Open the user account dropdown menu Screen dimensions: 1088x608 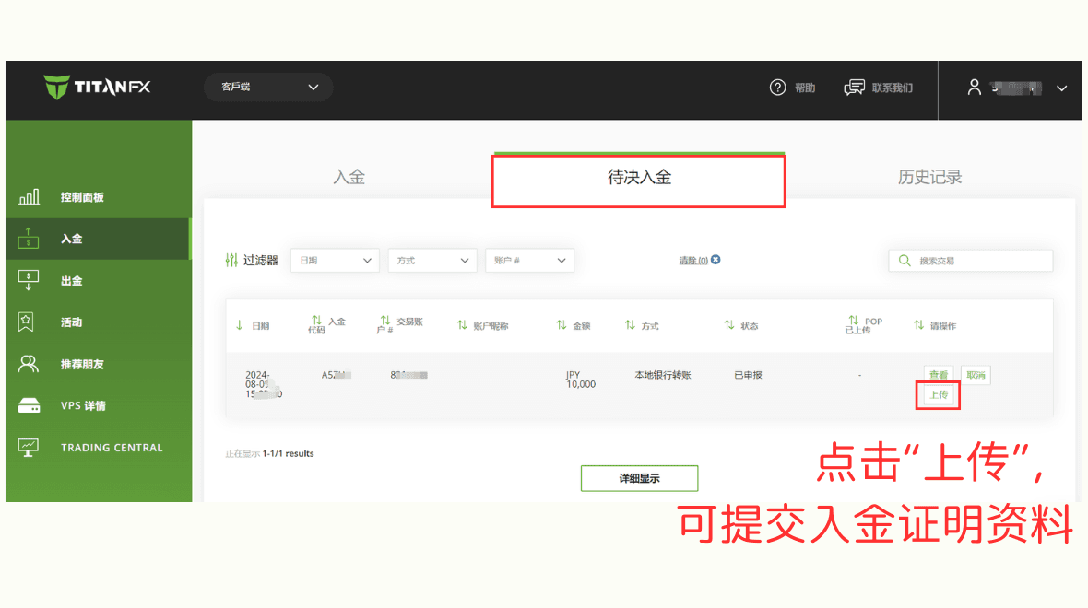point(1061,89)
